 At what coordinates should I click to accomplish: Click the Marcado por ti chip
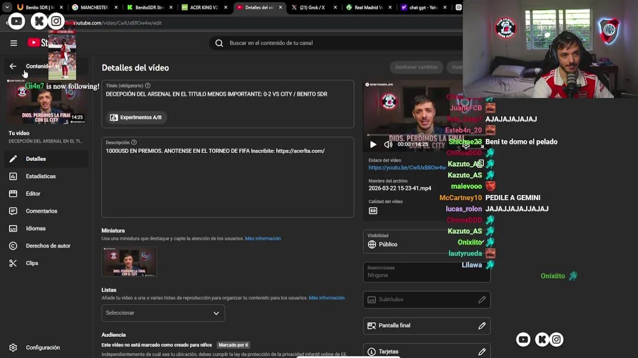pyautogui.click(x=233, y=345)
